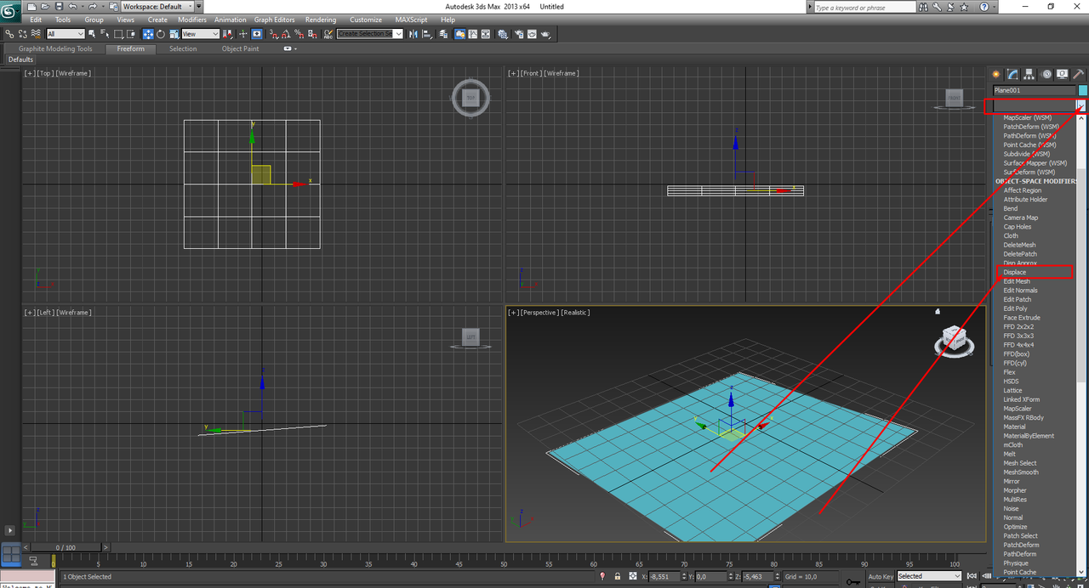
Task: Toggle Window/Crossing selection mode
Action: point(131,34)
